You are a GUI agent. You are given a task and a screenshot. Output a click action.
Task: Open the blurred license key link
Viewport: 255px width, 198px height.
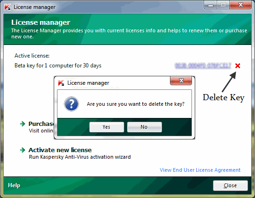[x=203, y=66]
